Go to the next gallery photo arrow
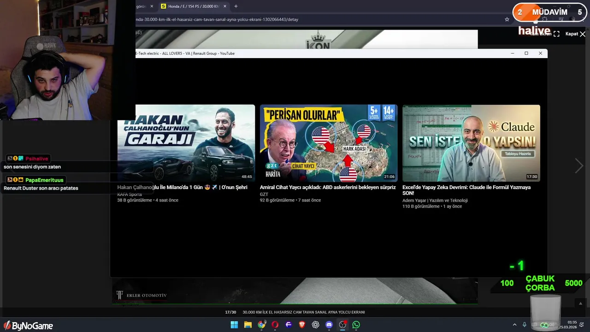590x332 pixels. point(579,166)
